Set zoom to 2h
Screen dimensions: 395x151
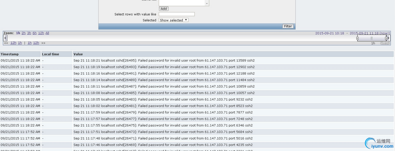(23, 33)
